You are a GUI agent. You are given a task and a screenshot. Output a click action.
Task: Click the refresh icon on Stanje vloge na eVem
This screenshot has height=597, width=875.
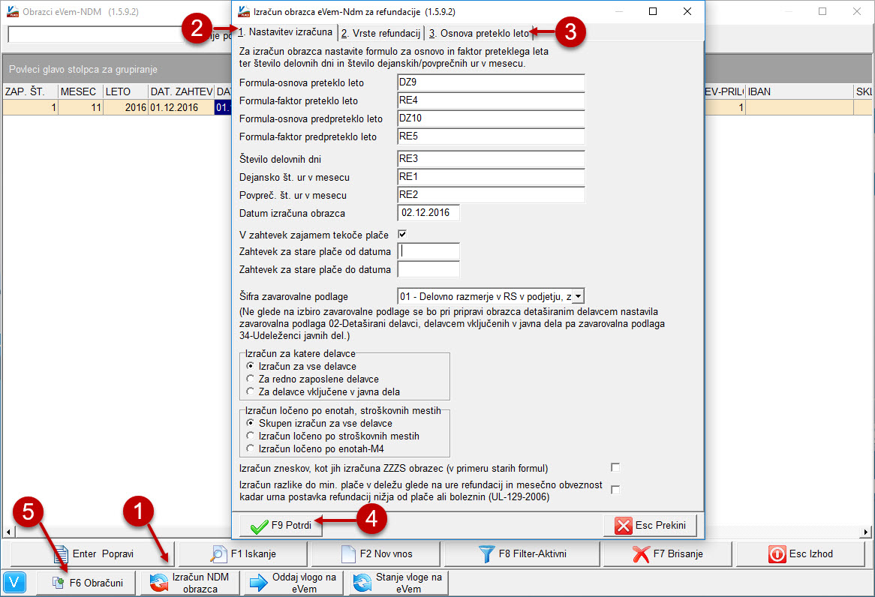[x=362, y=583]
